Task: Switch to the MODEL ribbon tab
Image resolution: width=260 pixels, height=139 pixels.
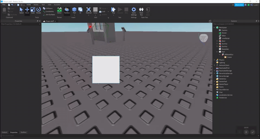Action: click(36, 5)
